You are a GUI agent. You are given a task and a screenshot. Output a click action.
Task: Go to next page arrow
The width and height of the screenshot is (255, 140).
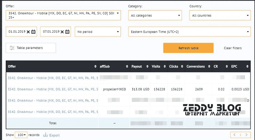tap(246, 135)
